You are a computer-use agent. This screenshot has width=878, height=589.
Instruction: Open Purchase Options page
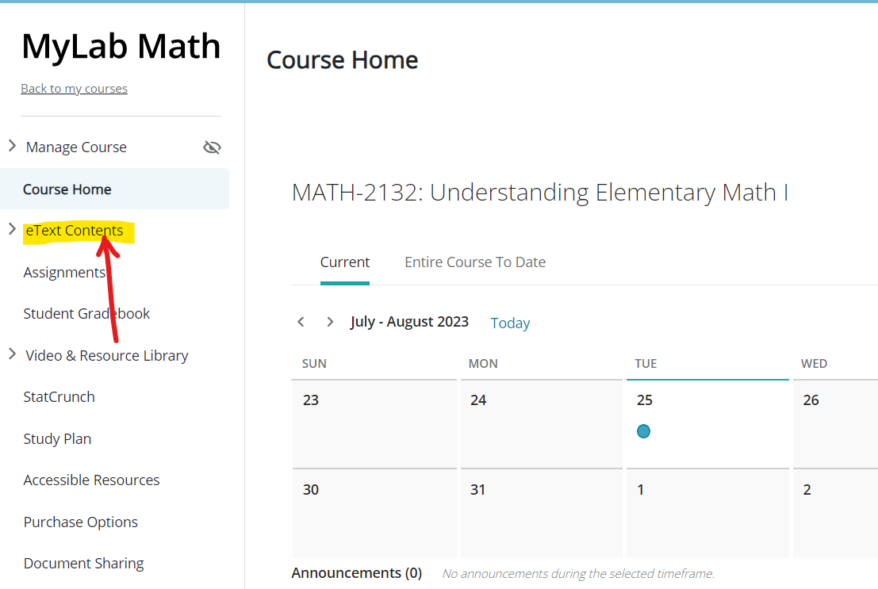pyautogui.click(x=81, y=522)
